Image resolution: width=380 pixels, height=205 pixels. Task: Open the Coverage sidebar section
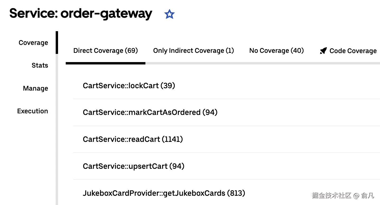33,43
